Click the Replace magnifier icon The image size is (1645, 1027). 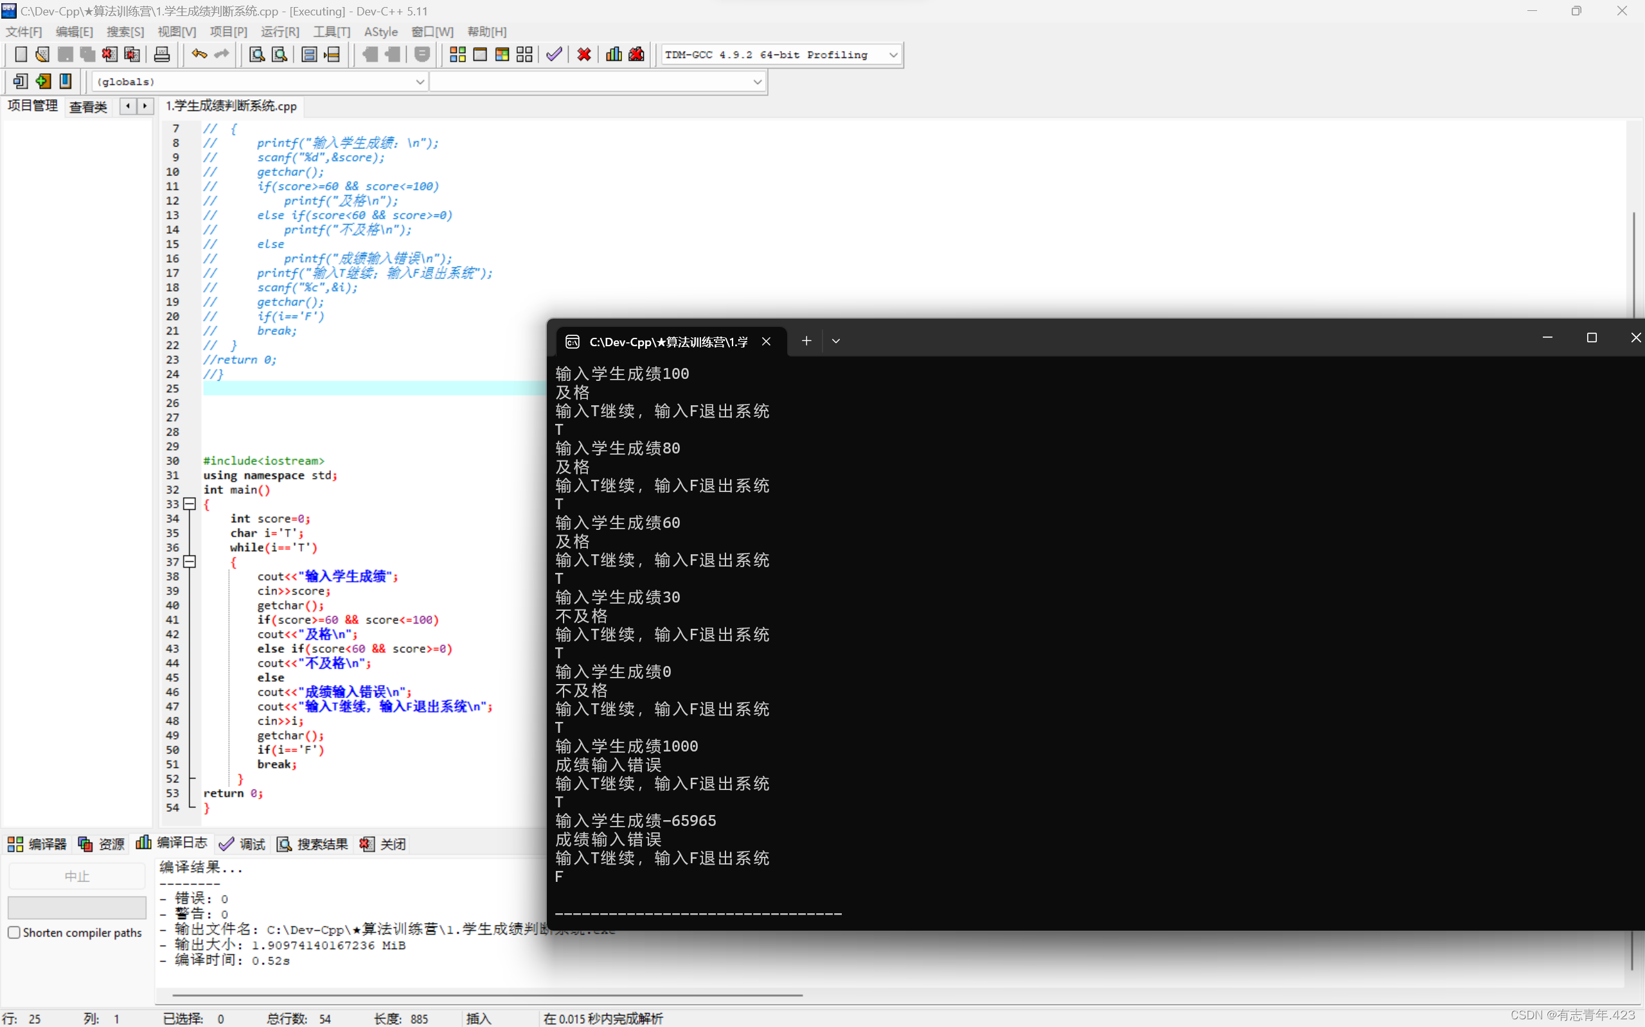click(280, 55)
